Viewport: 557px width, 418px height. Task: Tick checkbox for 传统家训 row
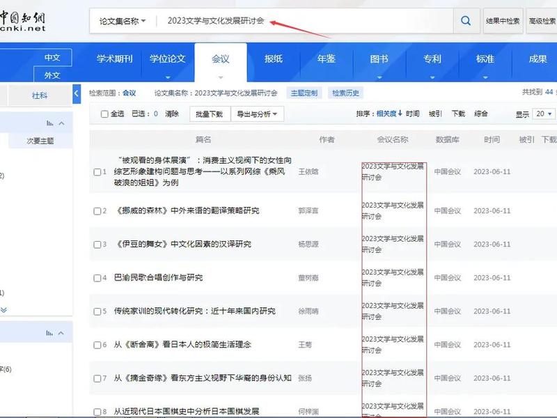(x=97, y=311)
